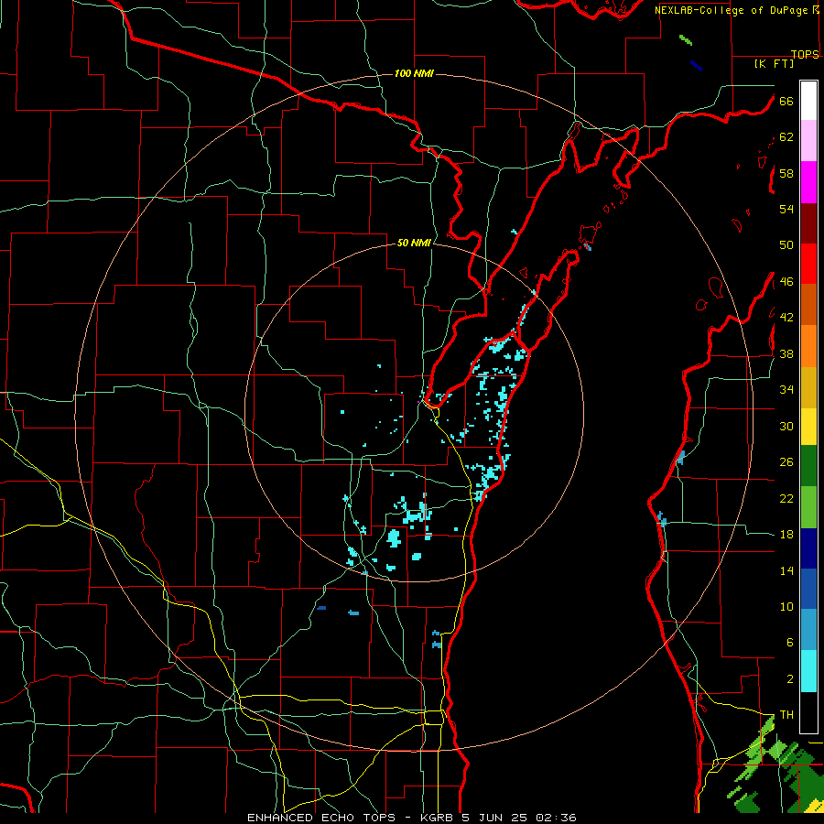Screen dimensions: 824x824
Task: Click the 50 value on the color scale
Action: pyautogui.click(x=786, y=245)
